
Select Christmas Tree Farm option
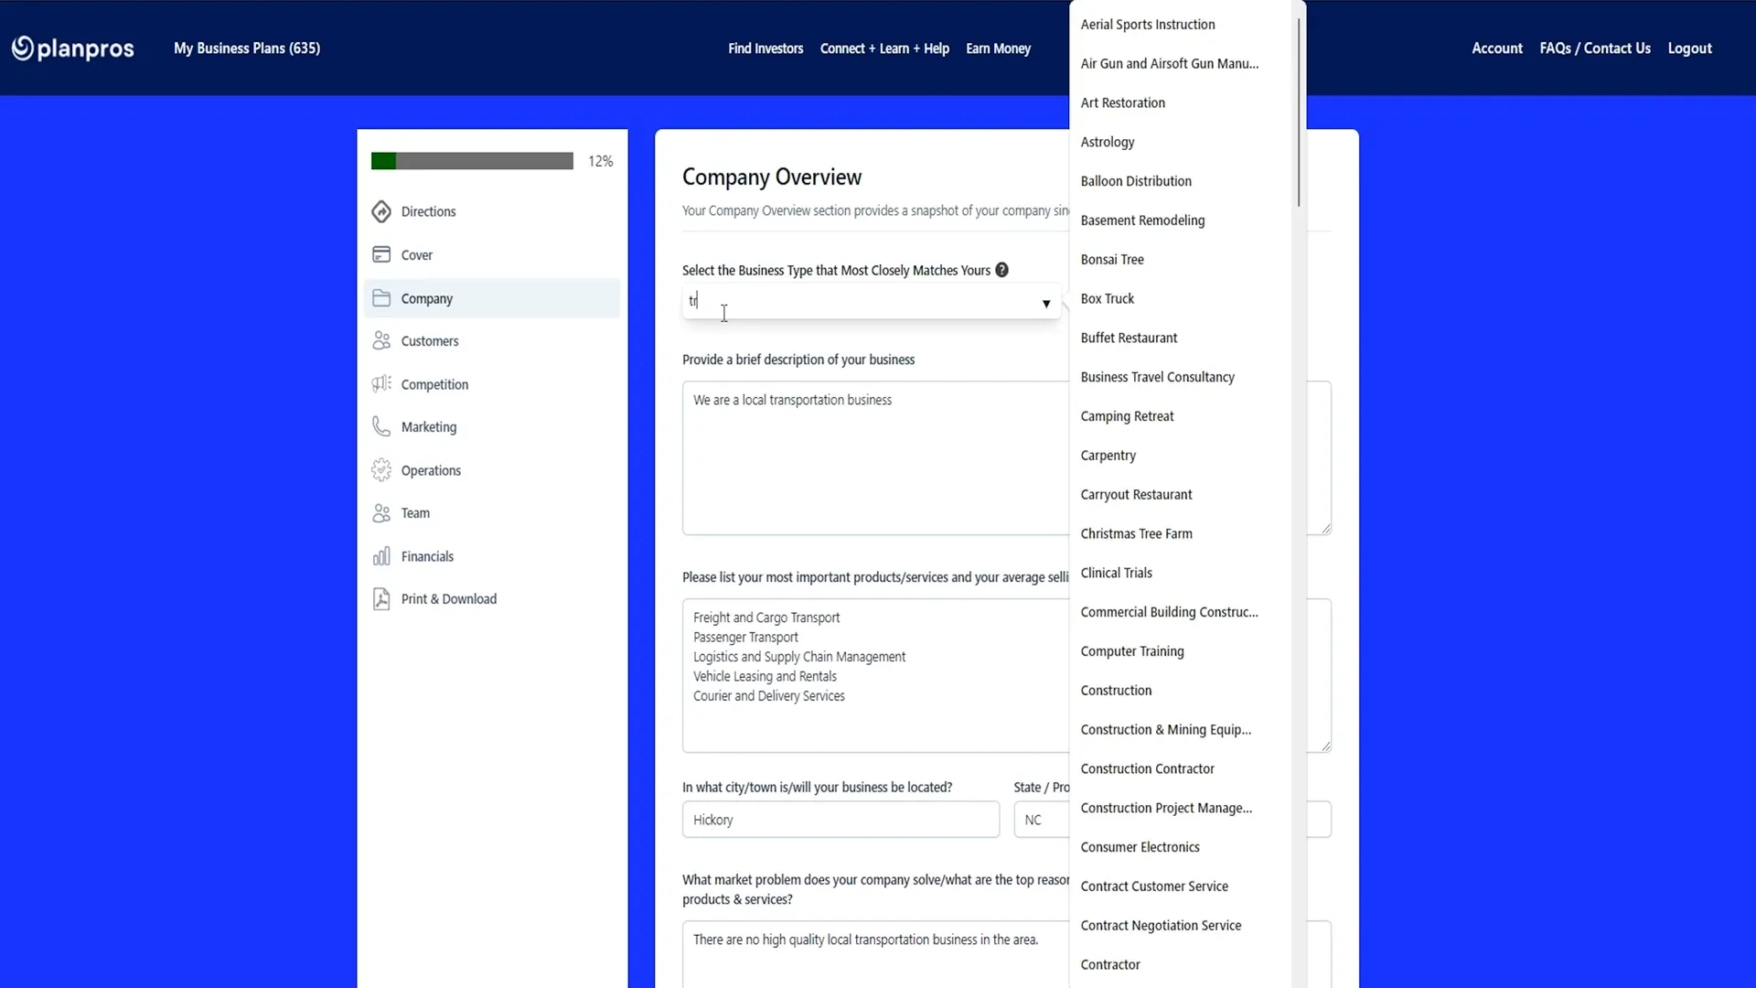coord(1180,534)
